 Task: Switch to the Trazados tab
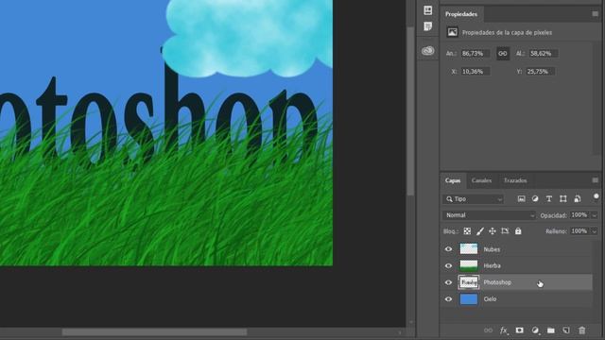tap(515, 180)
